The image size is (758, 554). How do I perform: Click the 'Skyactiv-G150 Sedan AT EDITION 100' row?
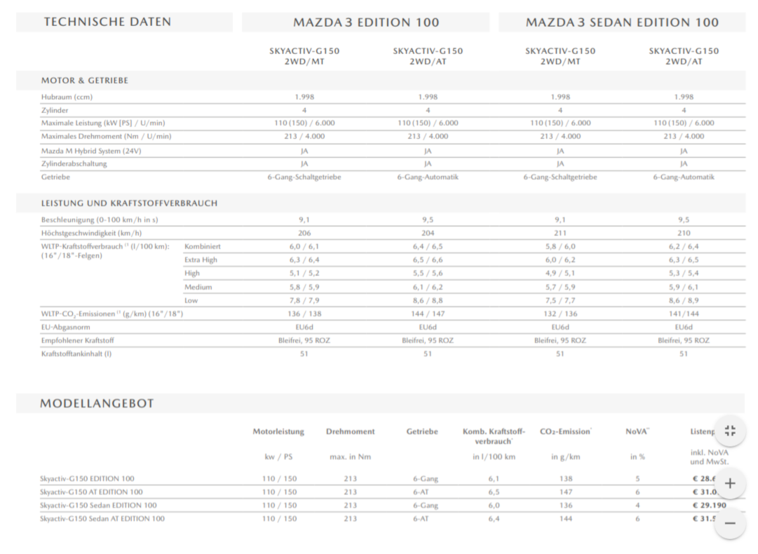[102, 519]
